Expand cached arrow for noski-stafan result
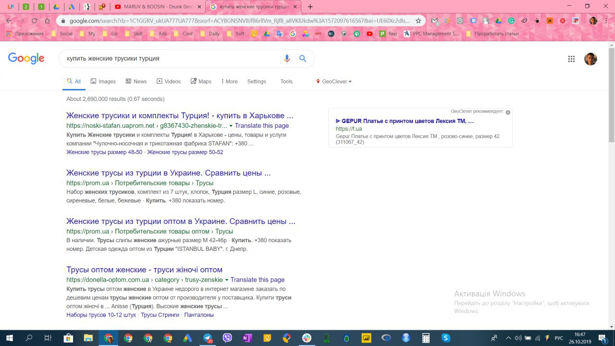This screenshot has height=346, width=615. [231, 126]
